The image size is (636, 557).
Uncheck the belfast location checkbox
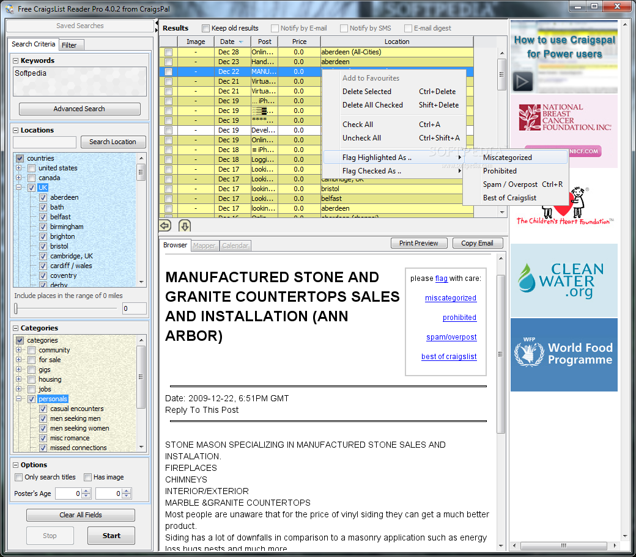coord(43,217)
